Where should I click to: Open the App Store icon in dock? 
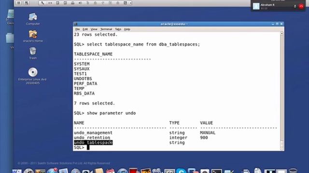[52, 171]
